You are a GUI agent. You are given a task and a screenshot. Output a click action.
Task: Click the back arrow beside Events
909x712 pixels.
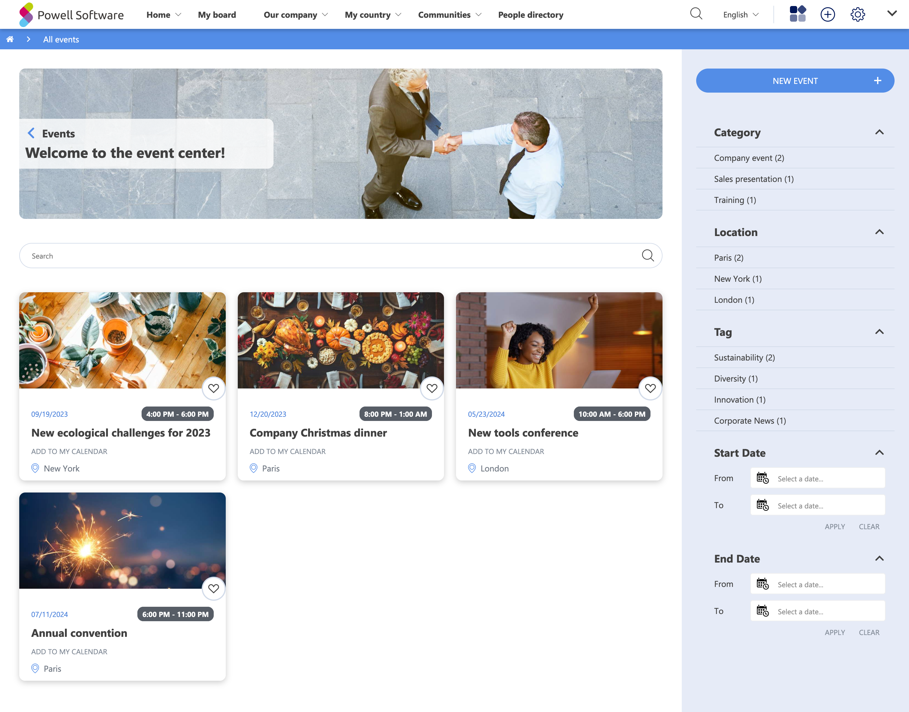pyautogui.click(x=31, y=133)
